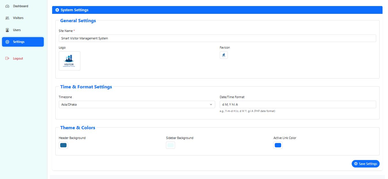Click the General Settings section heading
The width and height of the screenshot is (388, 179).
[x=78, y=21]
